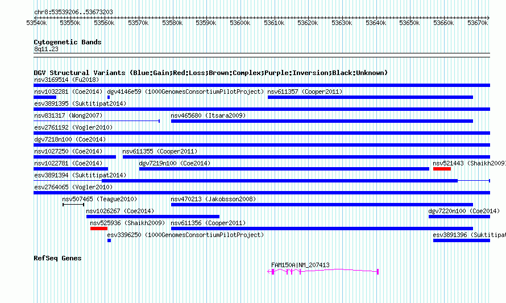Click nsv465680 (Itsara2009) variant label
The height and width of the screenshot is (303, 506).
(208, 115)
